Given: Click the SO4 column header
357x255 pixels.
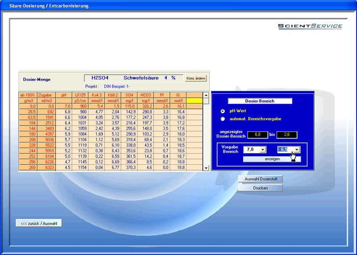Looking at the screenshot, I should tap(129, 95).
